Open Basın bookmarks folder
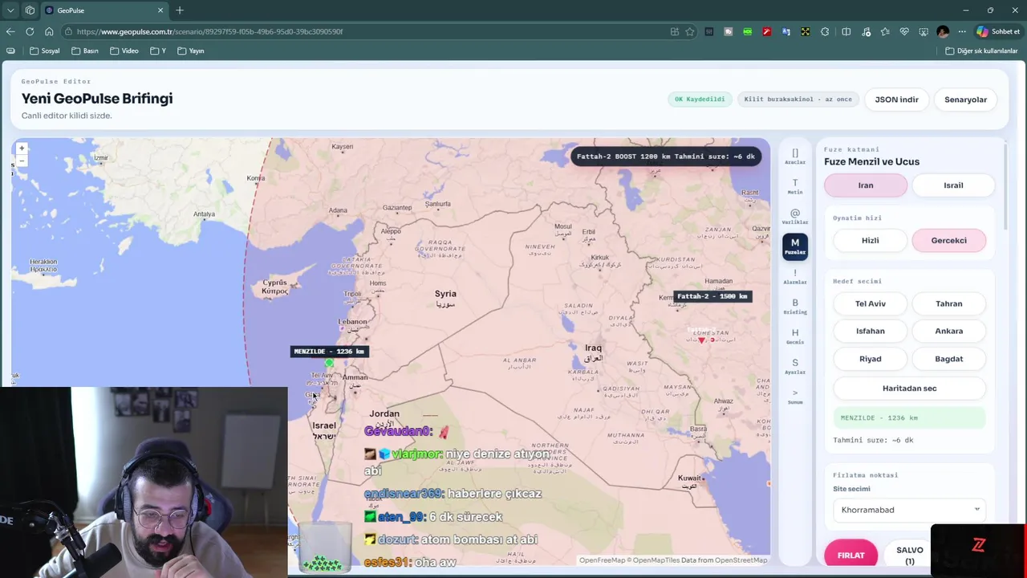 (85, 51)
